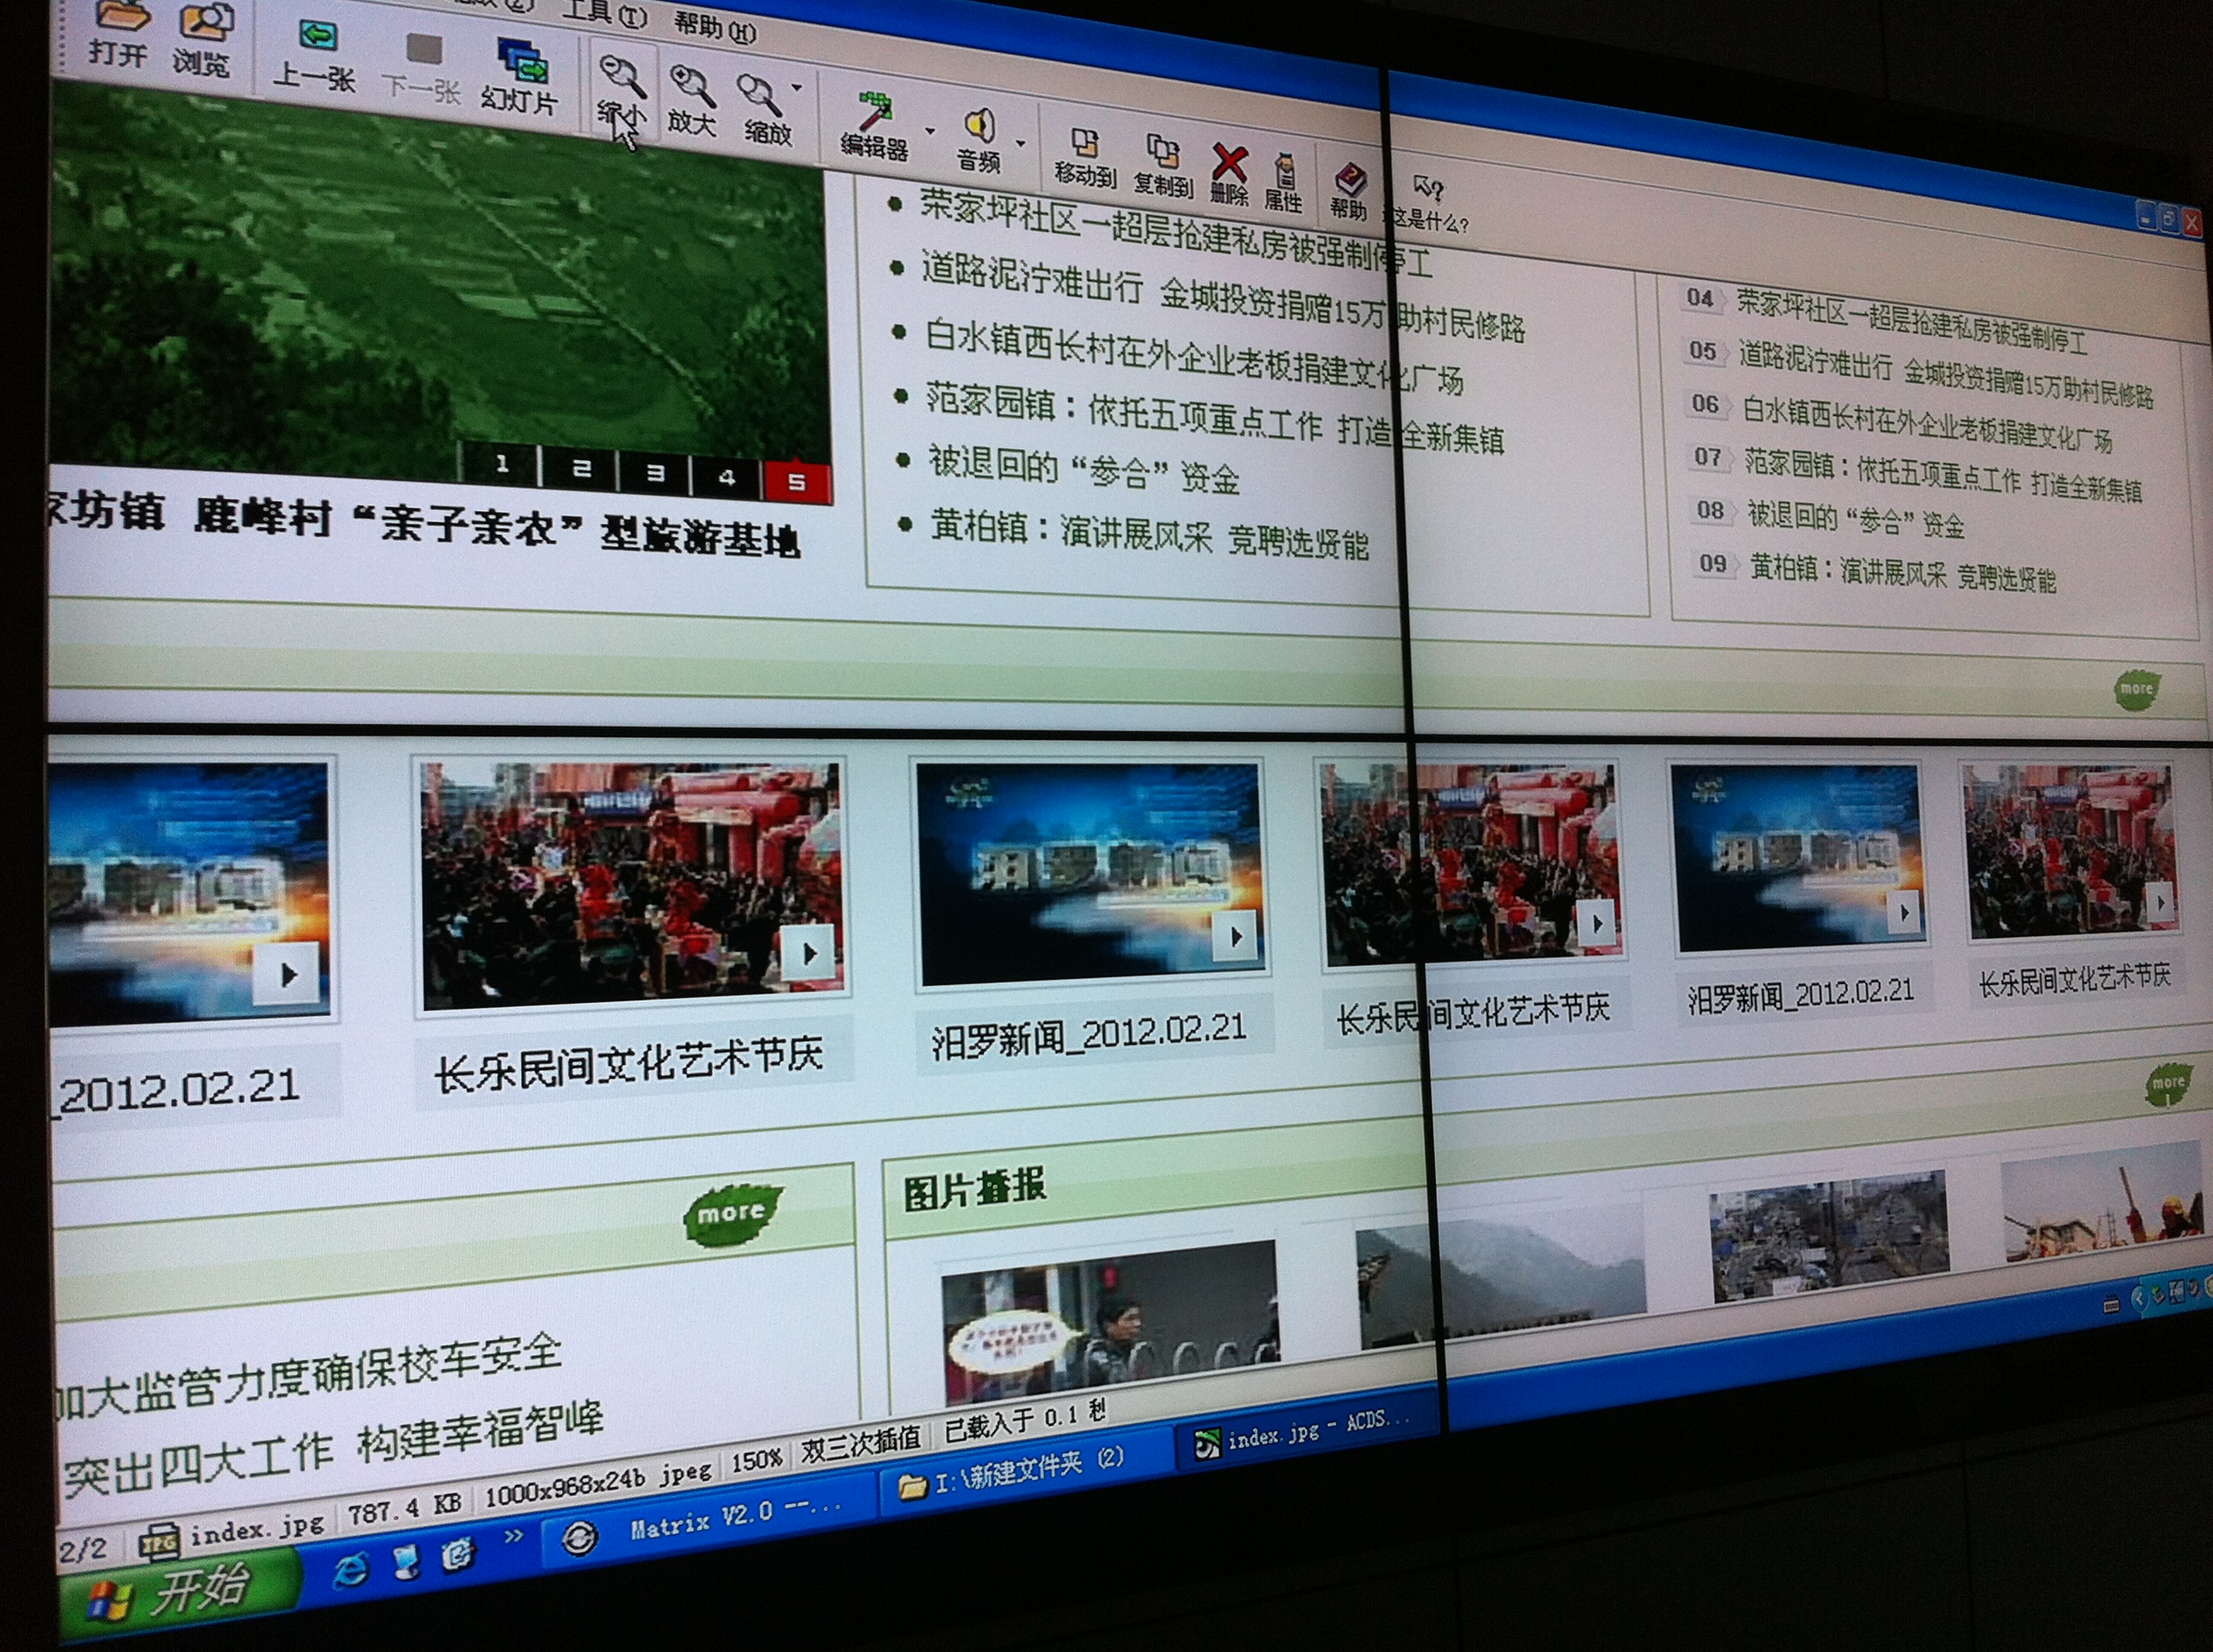Image resolution: width=2213 pixels, height=1652 pixels.
Task: Click the Show Desktop quick launch icon
Action: (x=407, y=1561)
